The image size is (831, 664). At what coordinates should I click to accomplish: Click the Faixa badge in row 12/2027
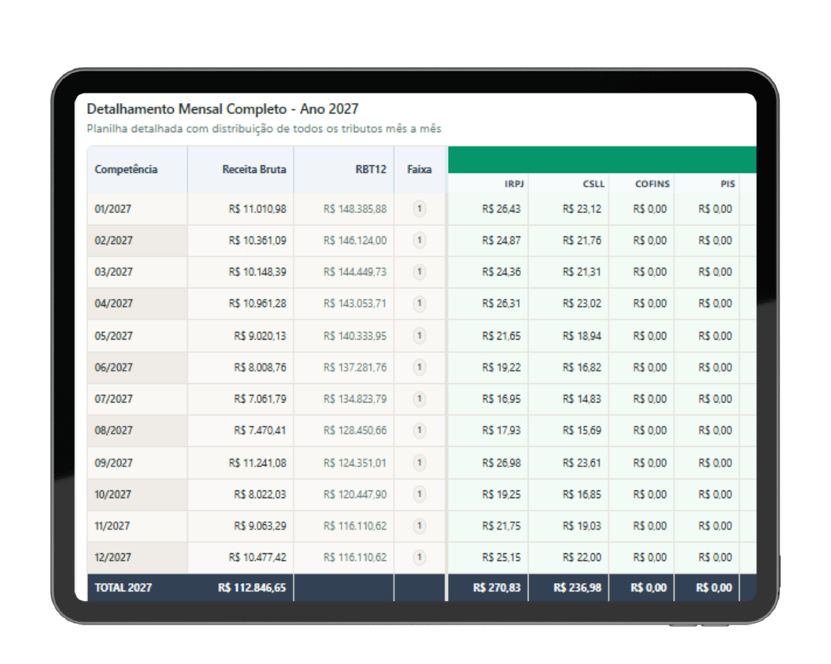(419, 557)
